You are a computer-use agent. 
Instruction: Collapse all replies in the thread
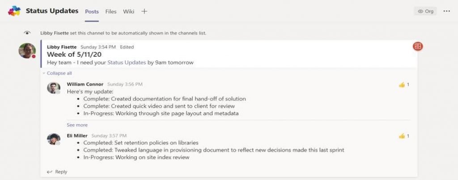57,73
